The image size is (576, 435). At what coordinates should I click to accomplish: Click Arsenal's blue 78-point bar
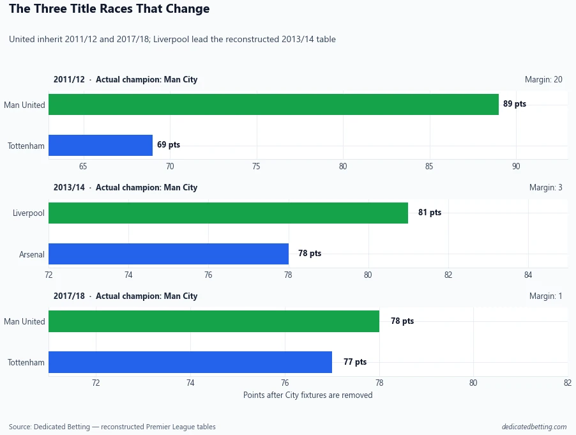[168, 254]
